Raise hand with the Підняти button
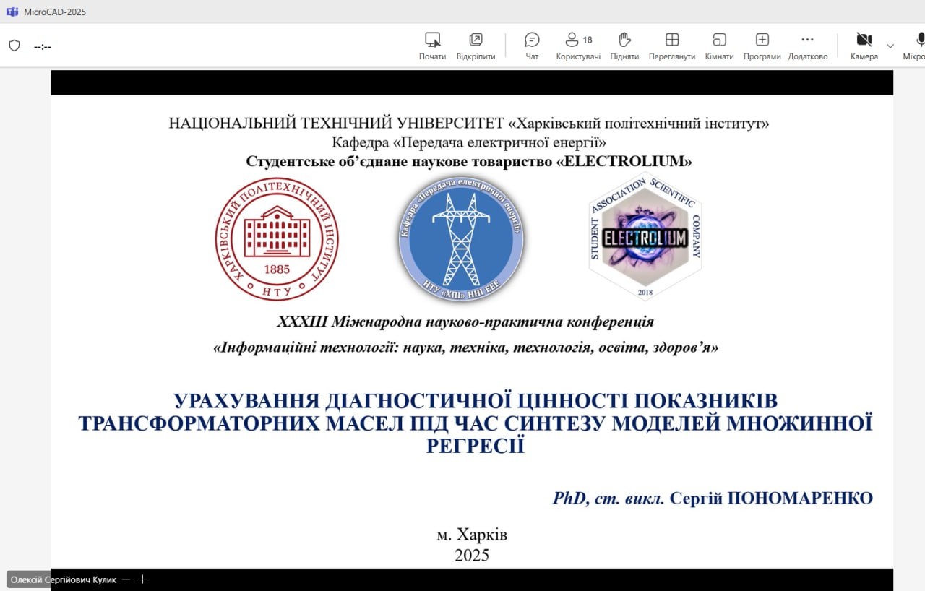This screenshot has height=591, width=925. [624, 46]
